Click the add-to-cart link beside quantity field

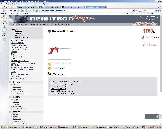tap(153, 45)
